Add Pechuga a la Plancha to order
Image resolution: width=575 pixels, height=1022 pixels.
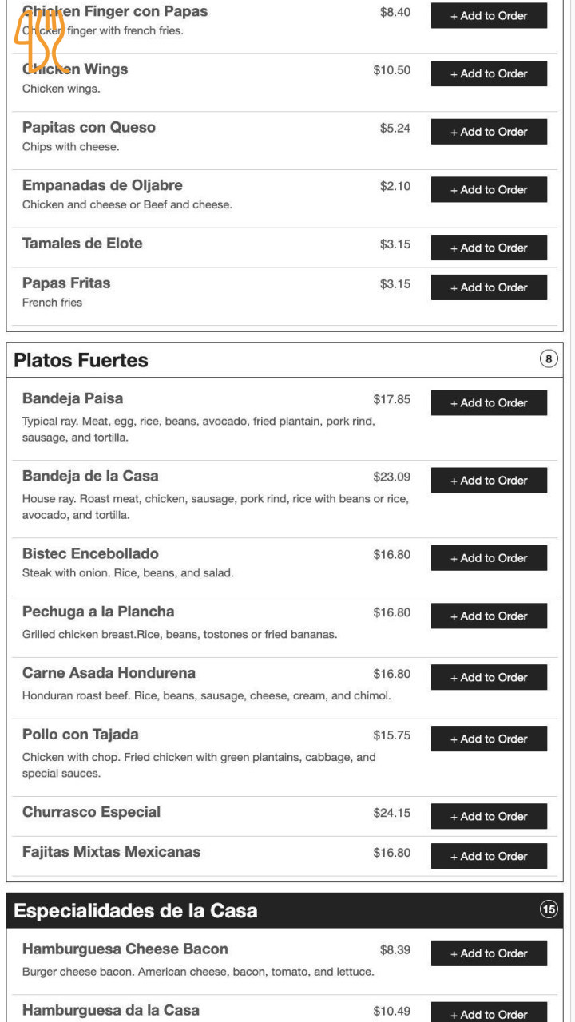pos(489,616)
